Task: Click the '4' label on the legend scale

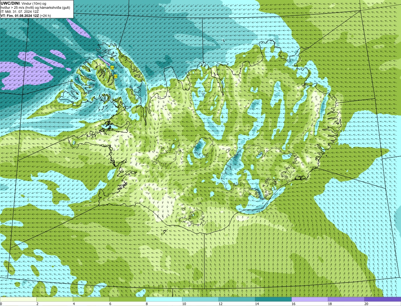Action: [x=74, y=304]
